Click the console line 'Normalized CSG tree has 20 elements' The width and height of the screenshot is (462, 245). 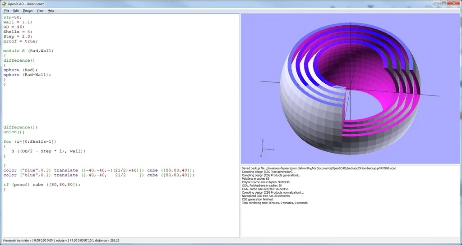[x=266, y=196]
